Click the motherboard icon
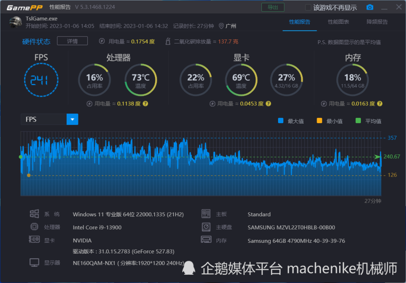 point(206,214)
